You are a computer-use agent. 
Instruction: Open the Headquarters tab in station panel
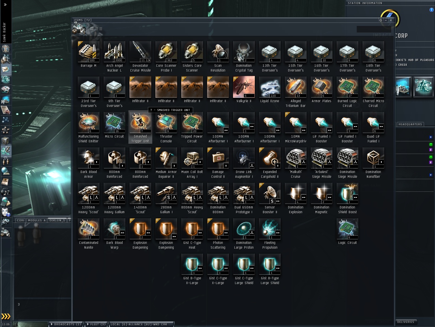click(410, 124)
